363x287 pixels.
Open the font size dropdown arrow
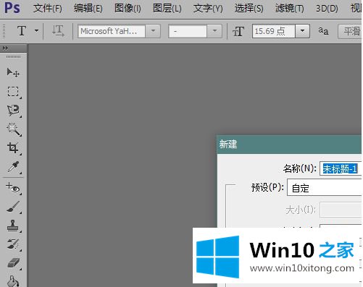tap(302, 31)
